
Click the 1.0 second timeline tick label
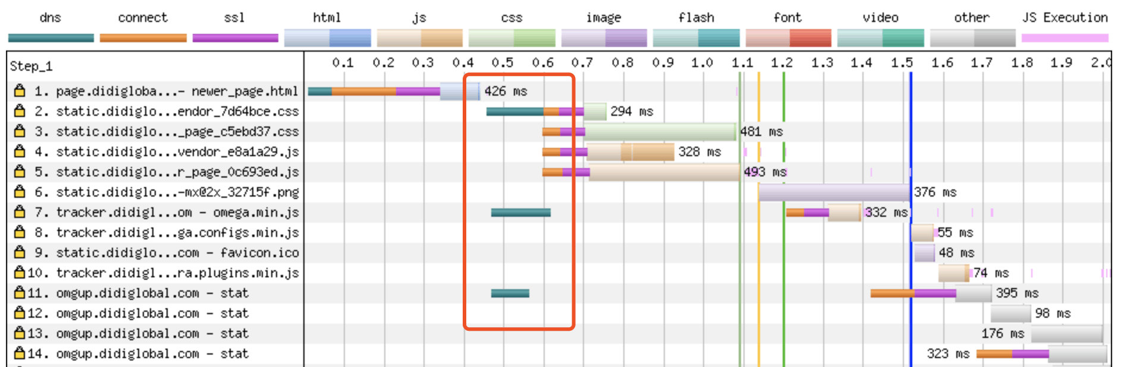[702, 62]
